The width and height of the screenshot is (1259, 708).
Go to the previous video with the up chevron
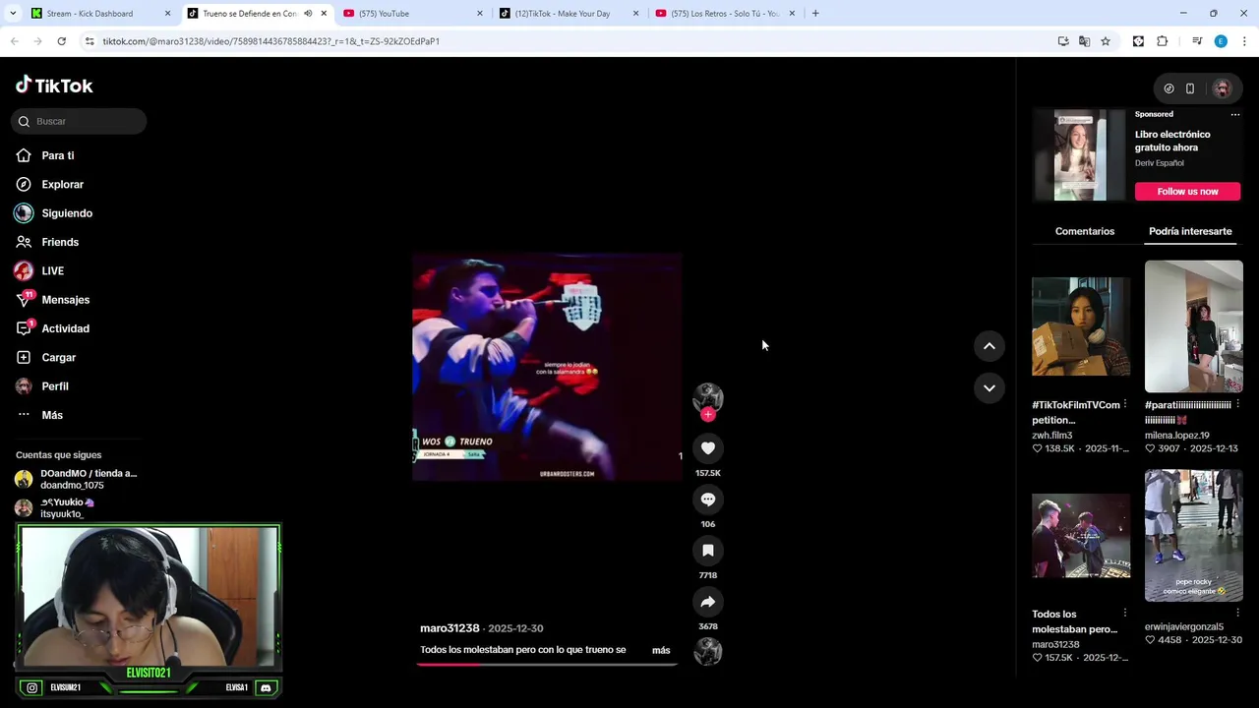point(989,346)
